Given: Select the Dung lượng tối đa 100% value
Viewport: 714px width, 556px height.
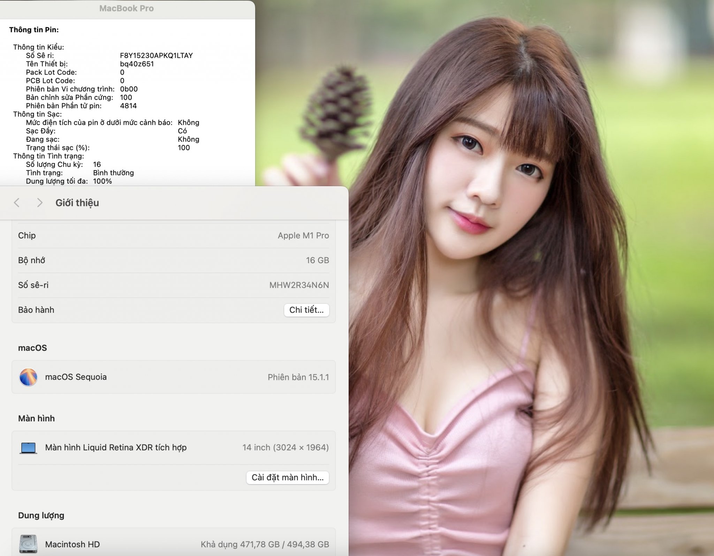Looking at the screenshot, I should (x=102, y=181).
